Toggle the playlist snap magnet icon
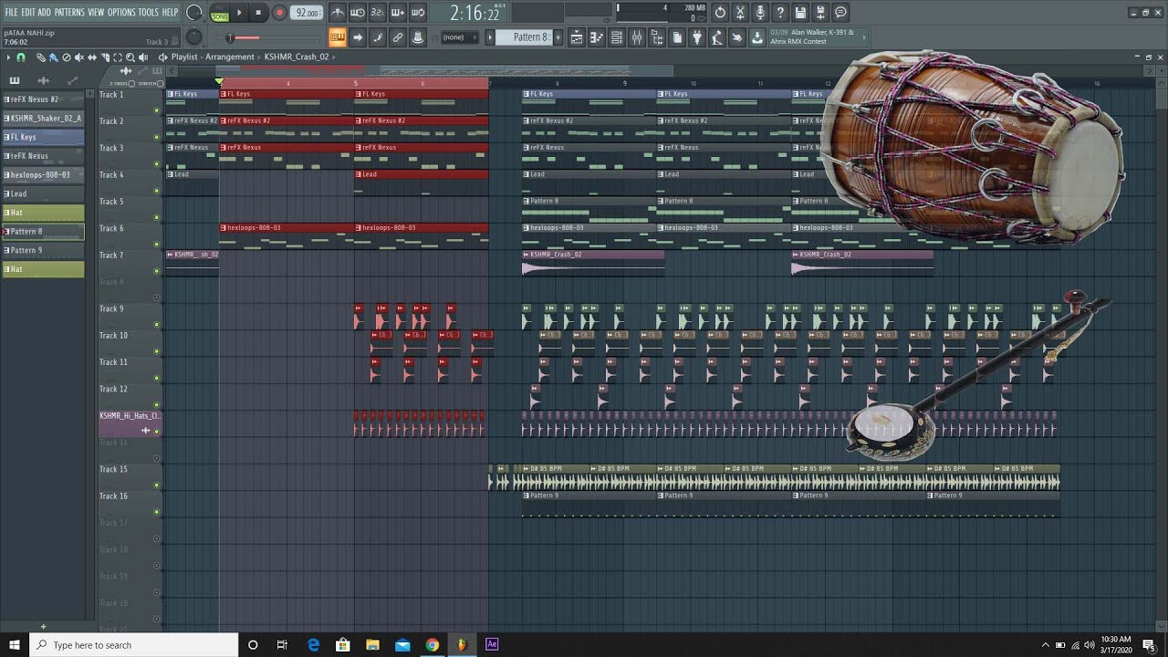This screenshot has height=657, width=1168. pos(21,57)
